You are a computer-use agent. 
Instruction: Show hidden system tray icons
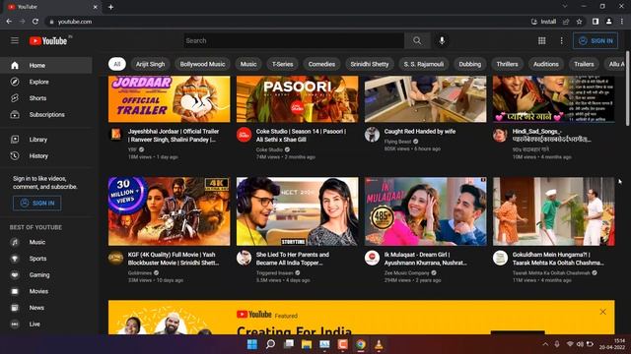coord(545,344)
